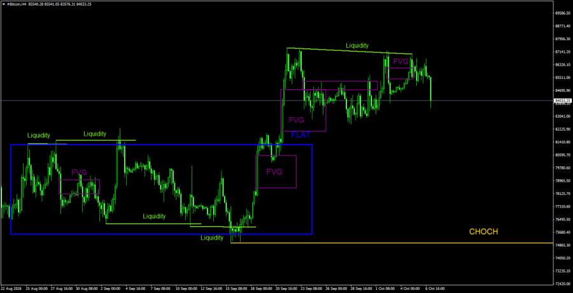Click the 1 Oct 08:00 time label

(x=386, y=289)
